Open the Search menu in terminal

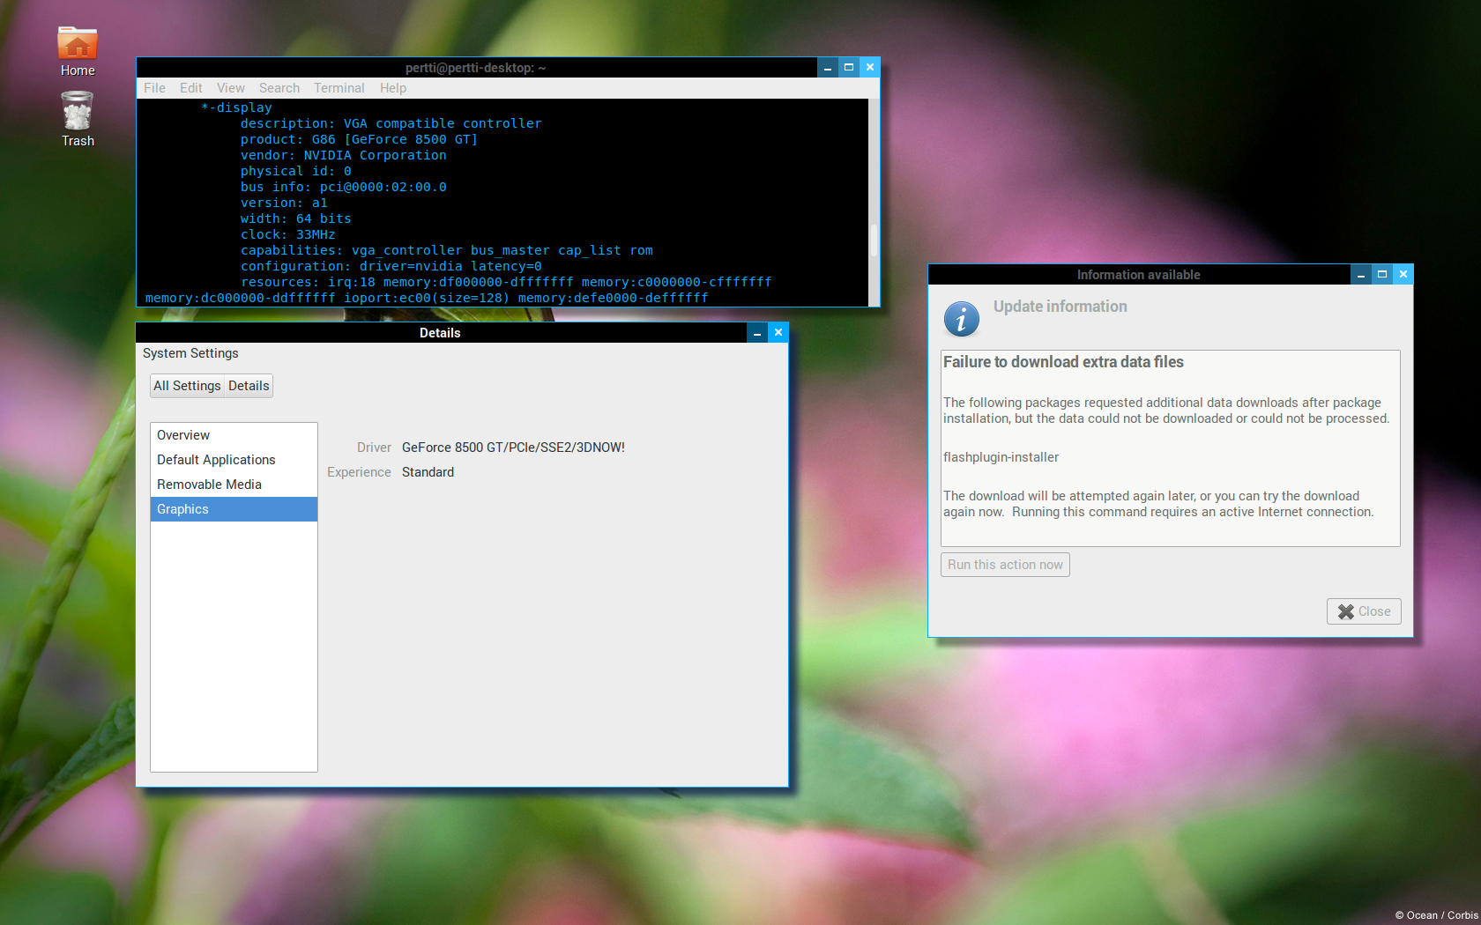point(279,88)
